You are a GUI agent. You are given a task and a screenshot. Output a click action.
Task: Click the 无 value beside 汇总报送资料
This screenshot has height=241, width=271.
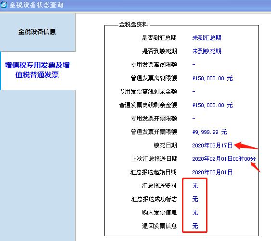point(195,186)
